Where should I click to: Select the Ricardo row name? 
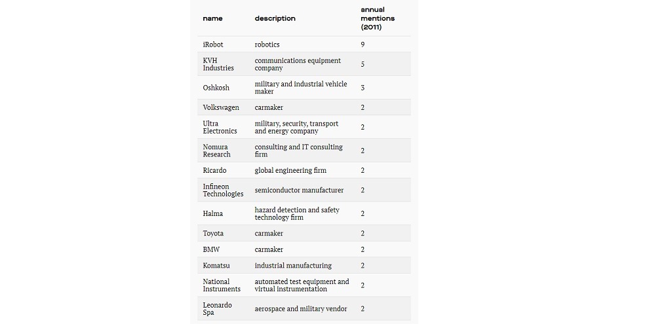214,170
